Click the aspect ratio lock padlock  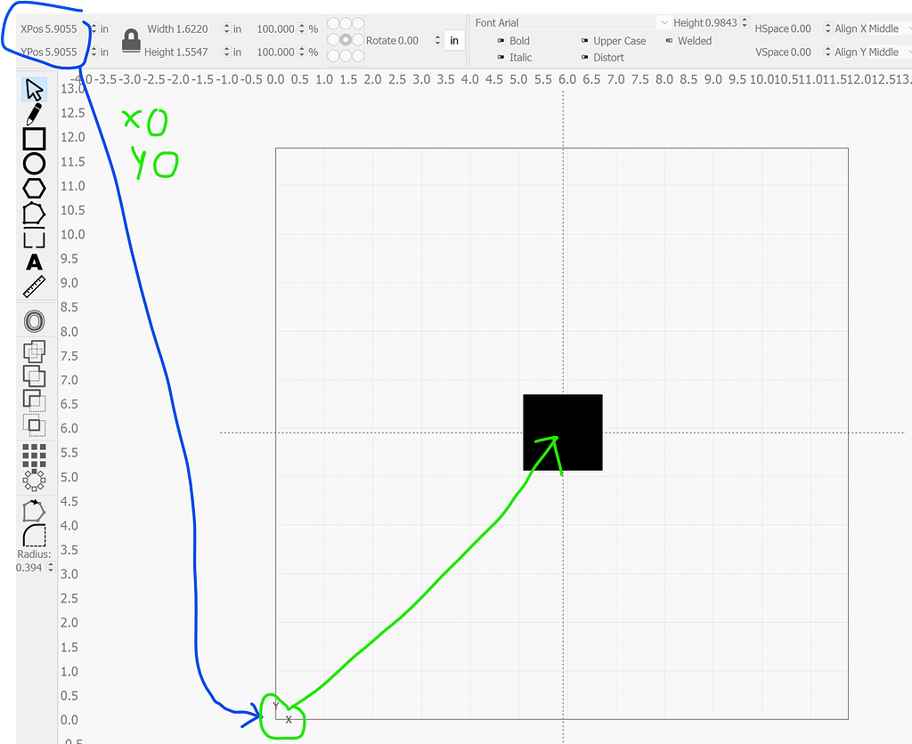coord(129,39)
